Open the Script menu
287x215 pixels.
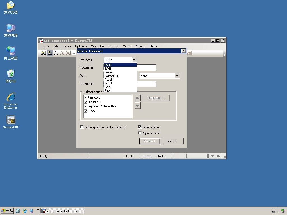114,46
